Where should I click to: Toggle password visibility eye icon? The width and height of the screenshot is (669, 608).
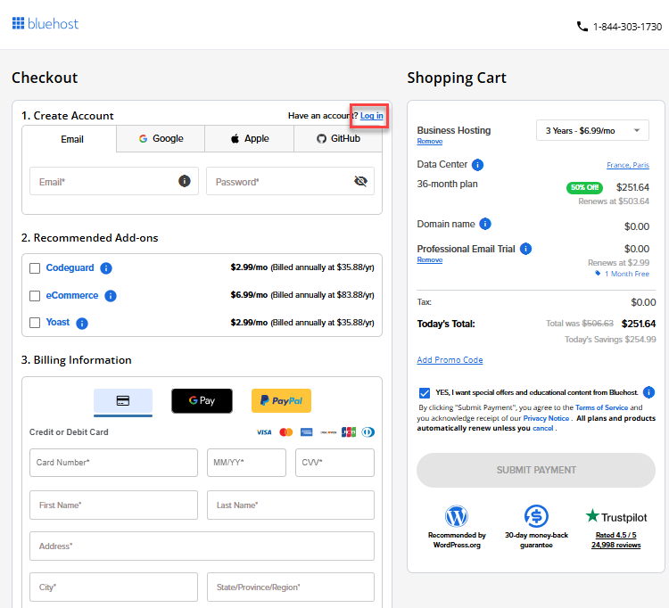point(360,181)
